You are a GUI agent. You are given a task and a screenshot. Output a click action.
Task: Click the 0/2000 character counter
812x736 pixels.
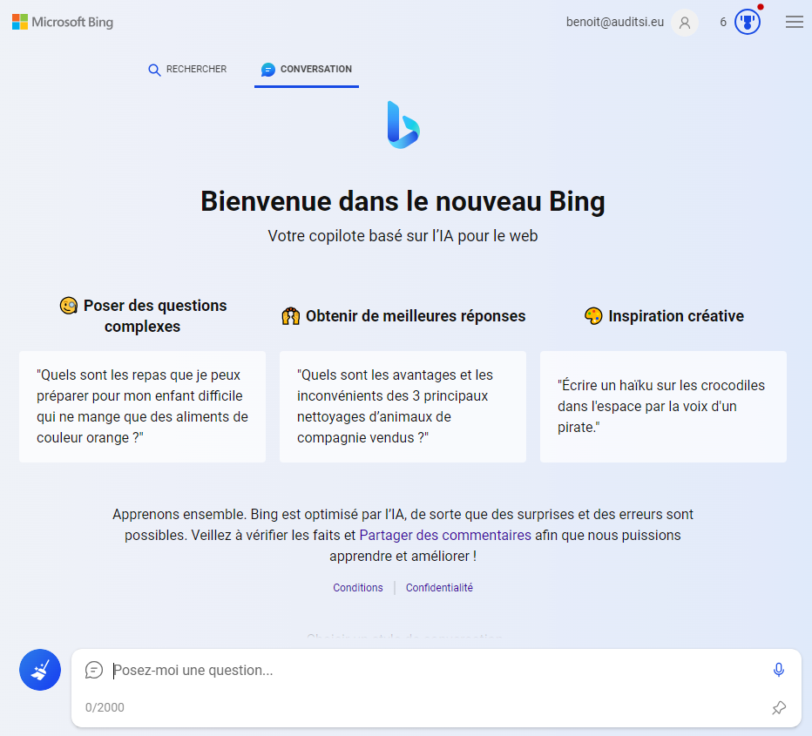[105, 707]
